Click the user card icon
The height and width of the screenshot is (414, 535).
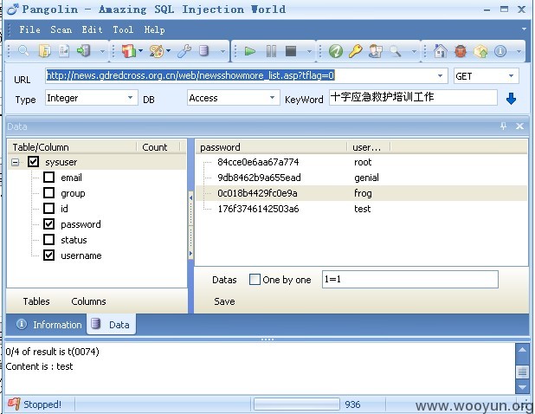click(x=376, y=52)
